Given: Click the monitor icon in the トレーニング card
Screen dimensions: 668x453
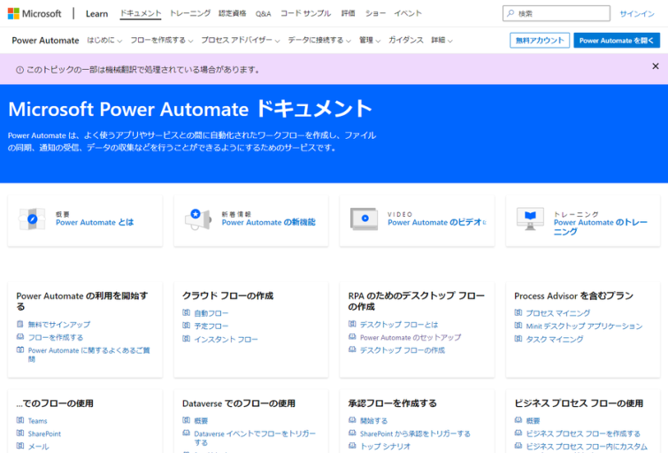Looking at the screenshot, I should click(x=530, y=219).
